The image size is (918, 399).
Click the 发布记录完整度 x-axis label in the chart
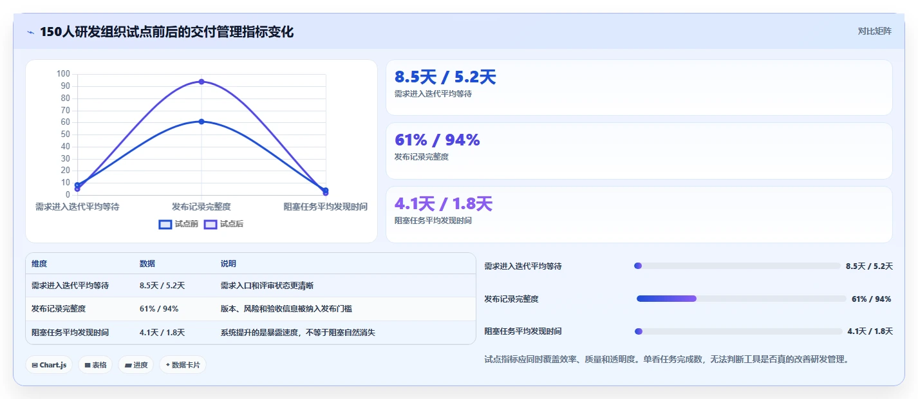coord(201,207)
